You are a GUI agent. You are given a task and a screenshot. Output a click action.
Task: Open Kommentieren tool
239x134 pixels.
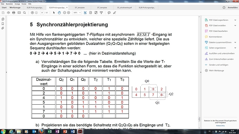(215, 37)
